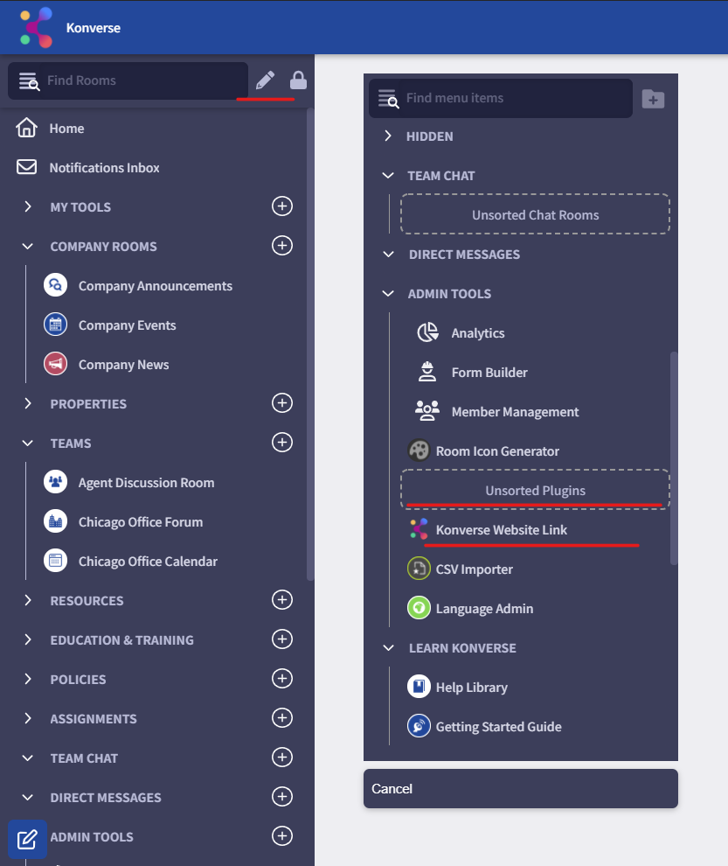Collapse the Learn Konverse section
The height and width of the screenshot is (866, 728).
(x=388, y=648)
